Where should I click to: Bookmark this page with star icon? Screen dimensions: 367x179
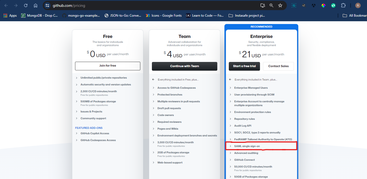pyautogui.click(x=280, y=5)
